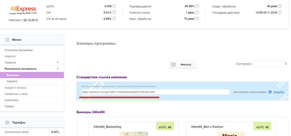Click help icon beside Средн. обработка value
The image size is (291, 136).
click(280, 6)
